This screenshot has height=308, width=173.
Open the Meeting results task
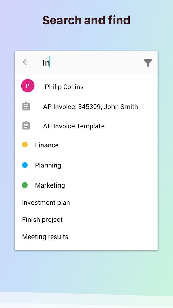86,237
